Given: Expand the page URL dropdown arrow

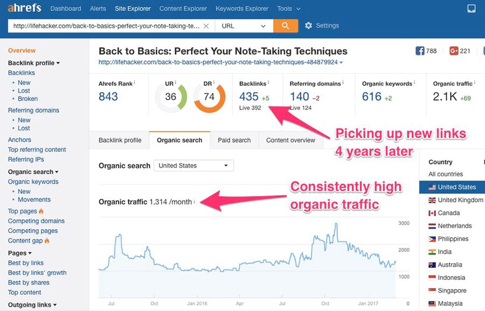Looking at the screenshot, I should (x=341, y=63).
